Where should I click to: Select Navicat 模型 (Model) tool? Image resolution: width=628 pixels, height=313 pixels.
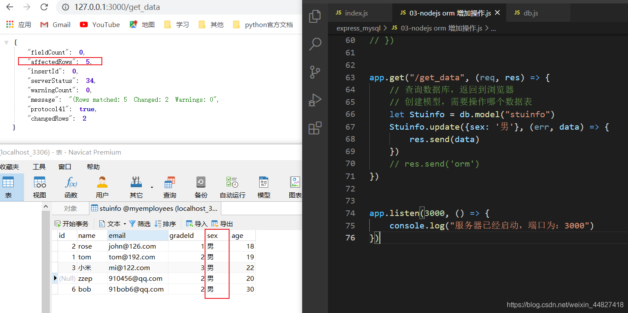pyautogui.click(x=264, y=187)
